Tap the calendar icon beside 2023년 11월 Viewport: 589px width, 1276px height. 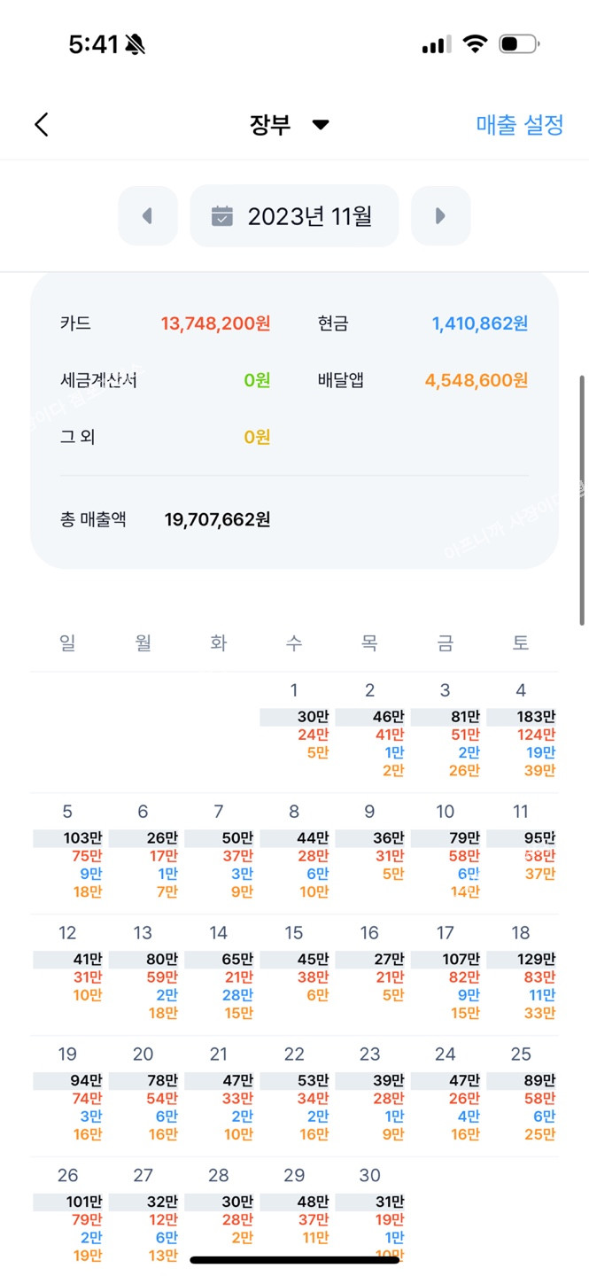tap(222, 215)
